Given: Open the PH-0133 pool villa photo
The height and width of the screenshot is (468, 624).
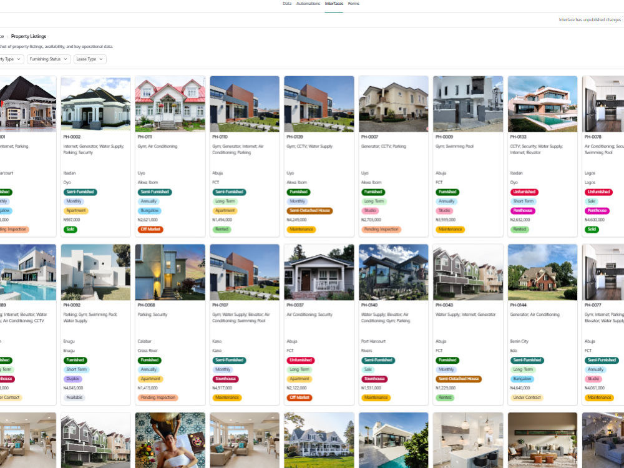Looking at the screenshot, I should (542, 104).
